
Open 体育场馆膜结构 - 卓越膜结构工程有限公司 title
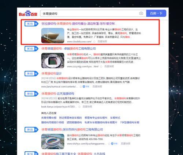[68, 49]
